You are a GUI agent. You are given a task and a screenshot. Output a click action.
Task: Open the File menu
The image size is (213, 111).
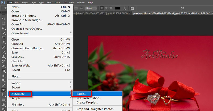click(x=10, y=2)
